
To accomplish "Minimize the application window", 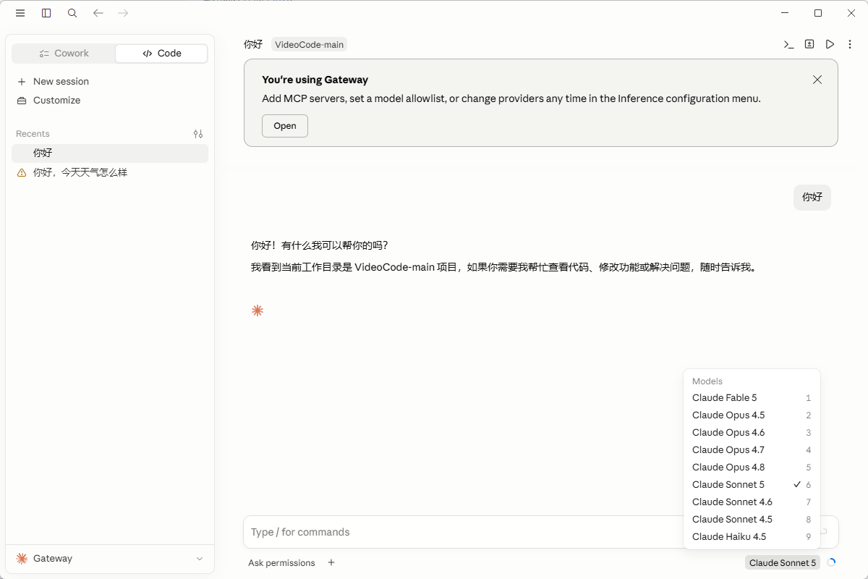I will point(786,13).
